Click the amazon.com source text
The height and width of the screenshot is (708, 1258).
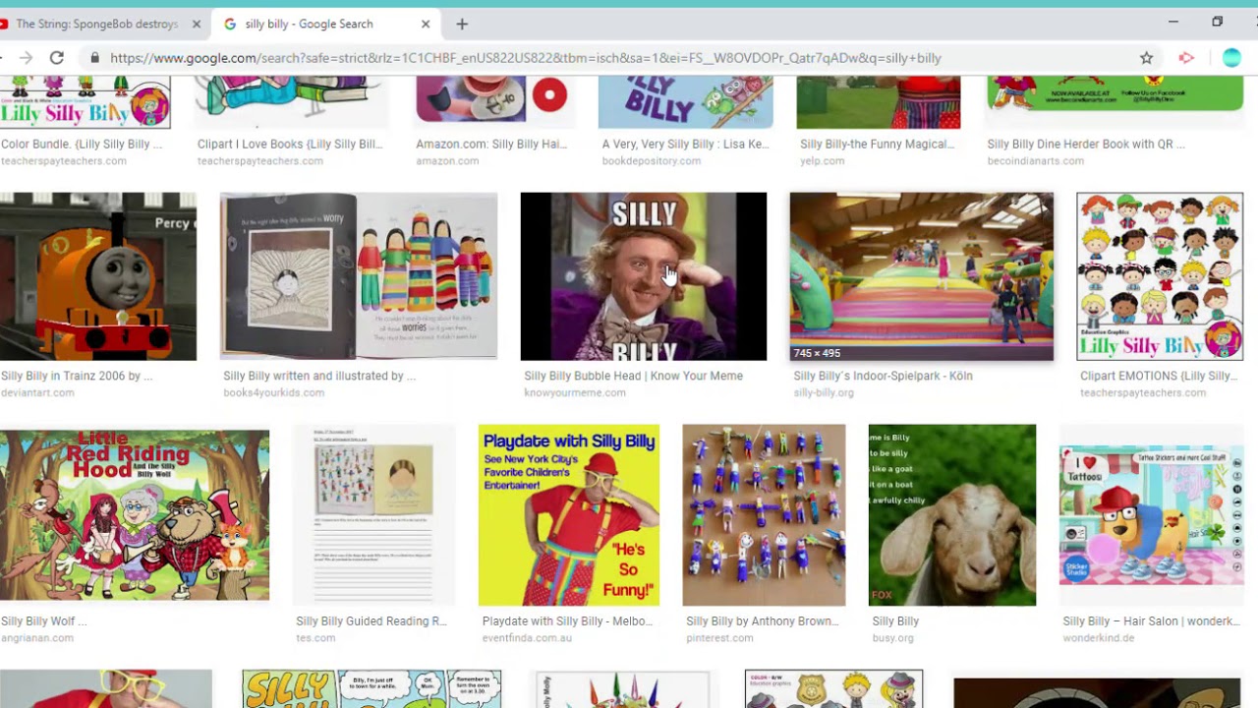[x=447, y=160]
